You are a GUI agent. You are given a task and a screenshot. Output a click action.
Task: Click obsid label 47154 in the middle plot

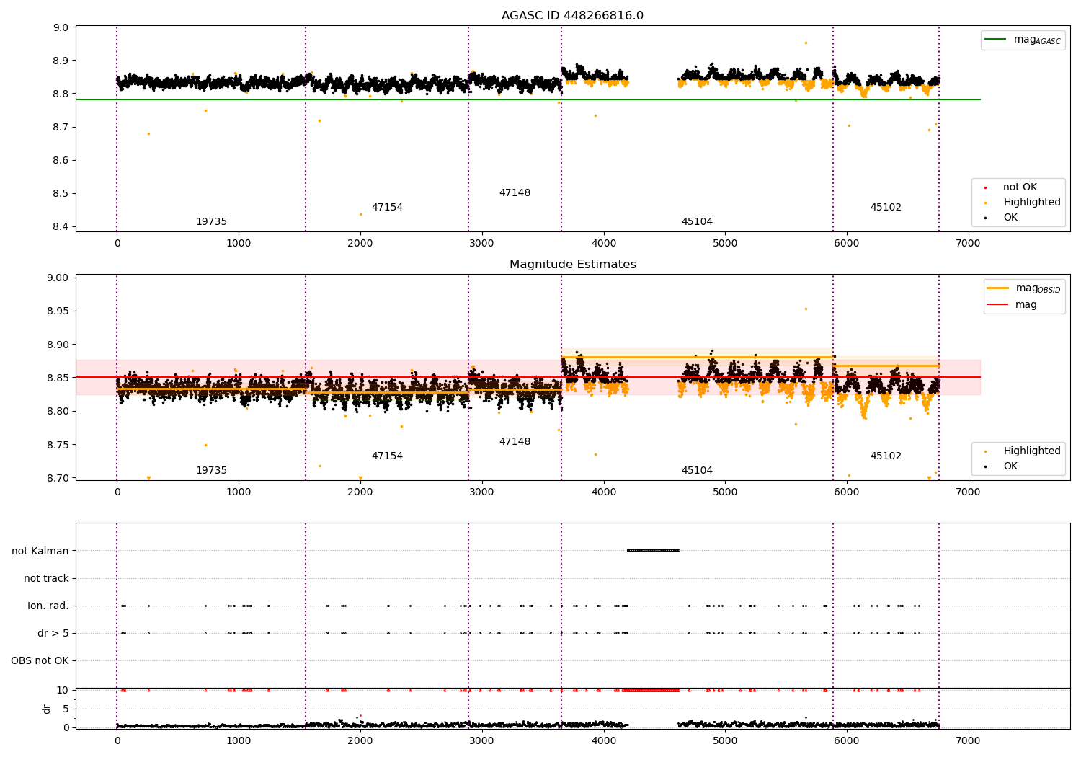[387, 456]
